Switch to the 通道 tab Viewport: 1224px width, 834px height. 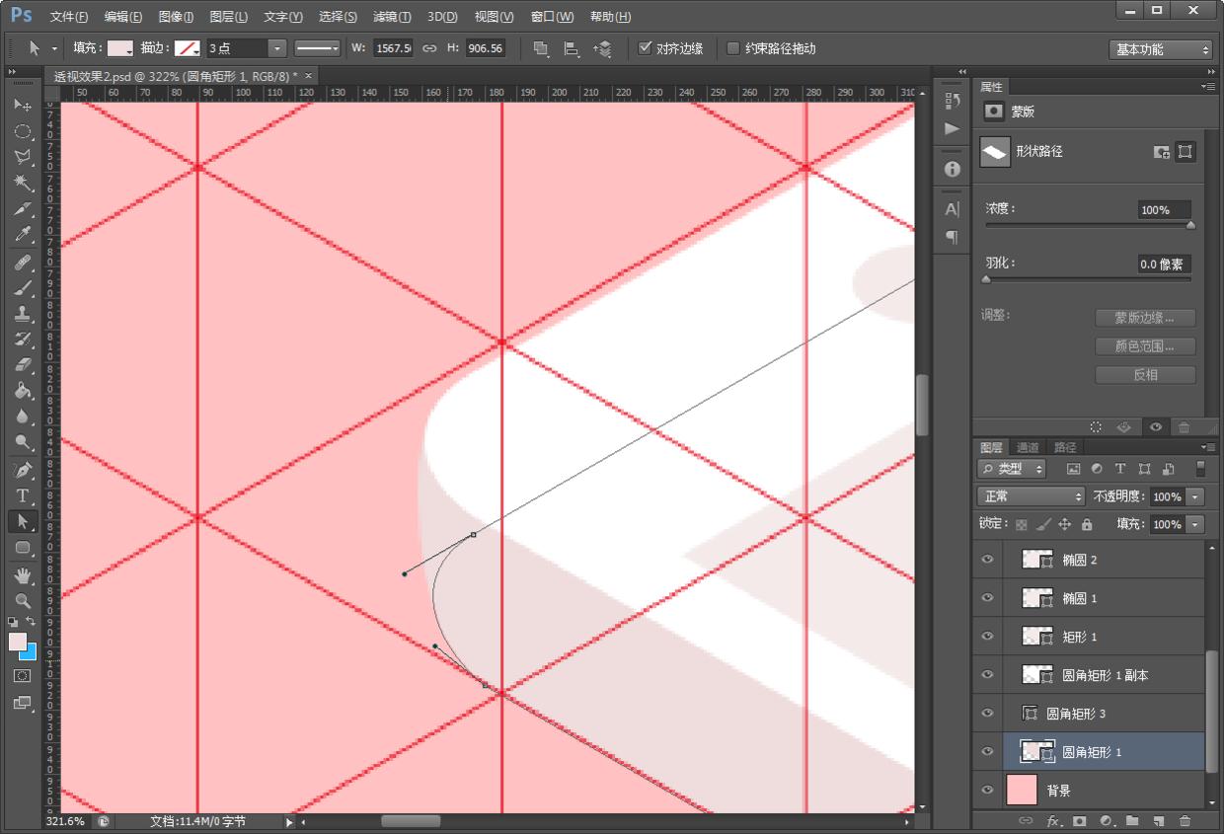point(1028,447)
